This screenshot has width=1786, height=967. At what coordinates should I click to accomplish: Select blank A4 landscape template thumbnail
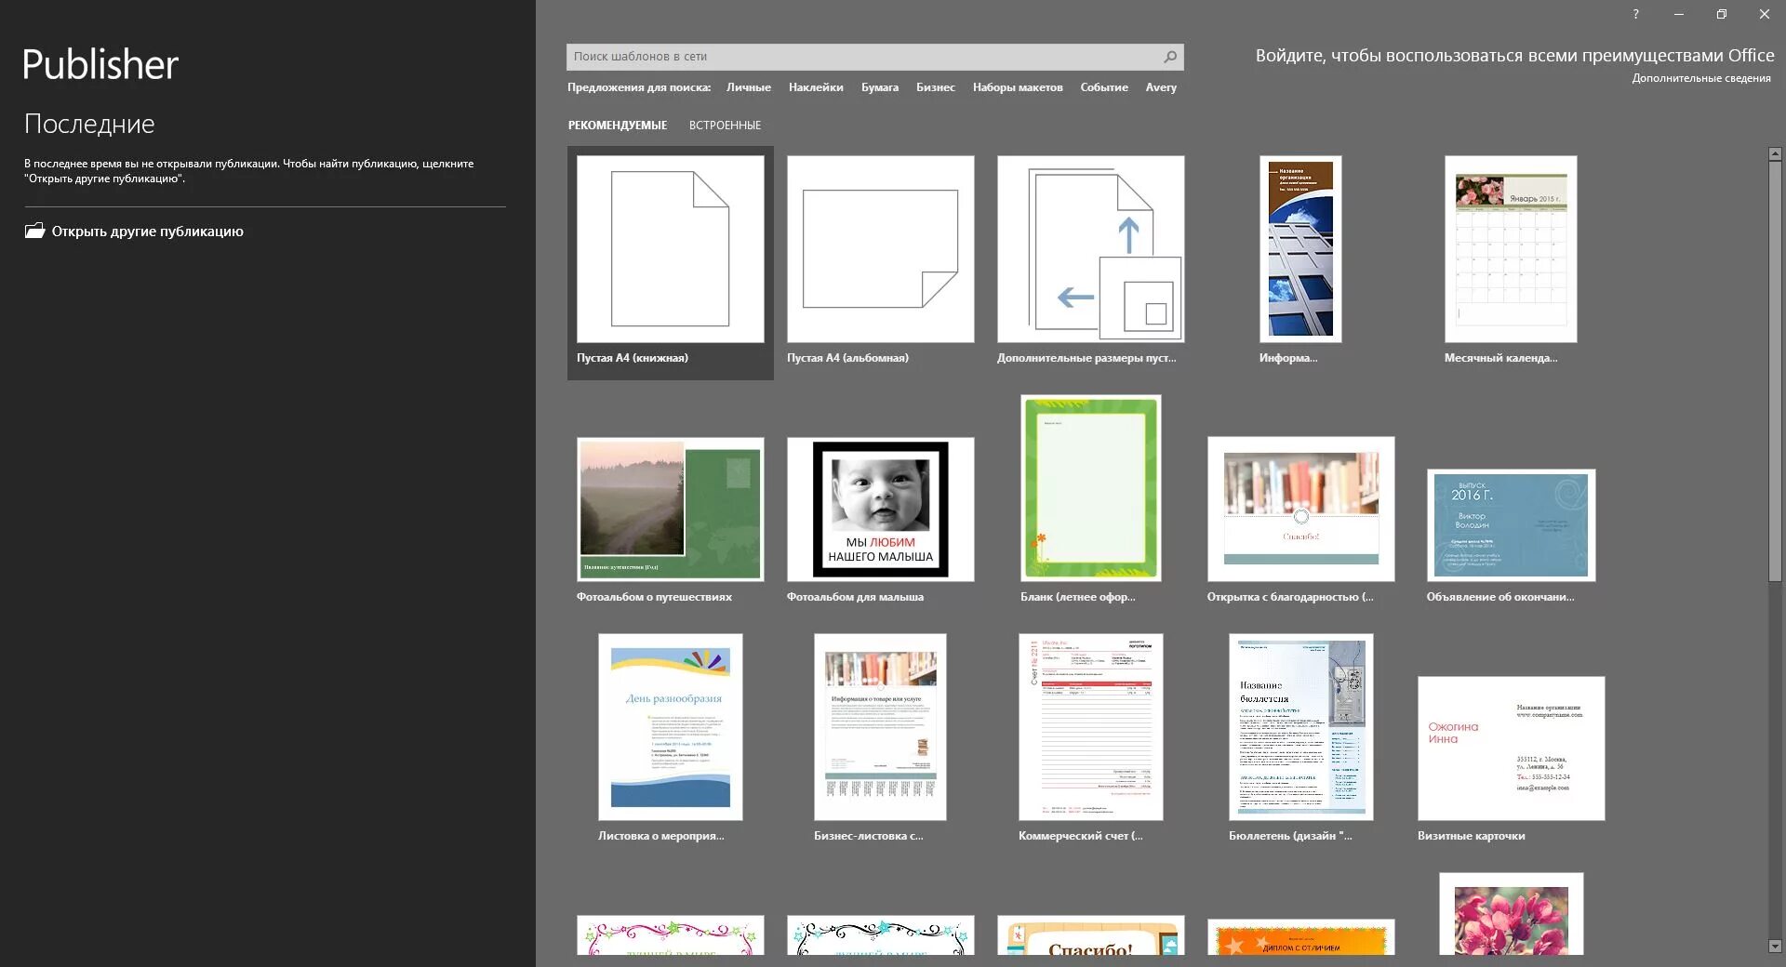pos(881,249)
